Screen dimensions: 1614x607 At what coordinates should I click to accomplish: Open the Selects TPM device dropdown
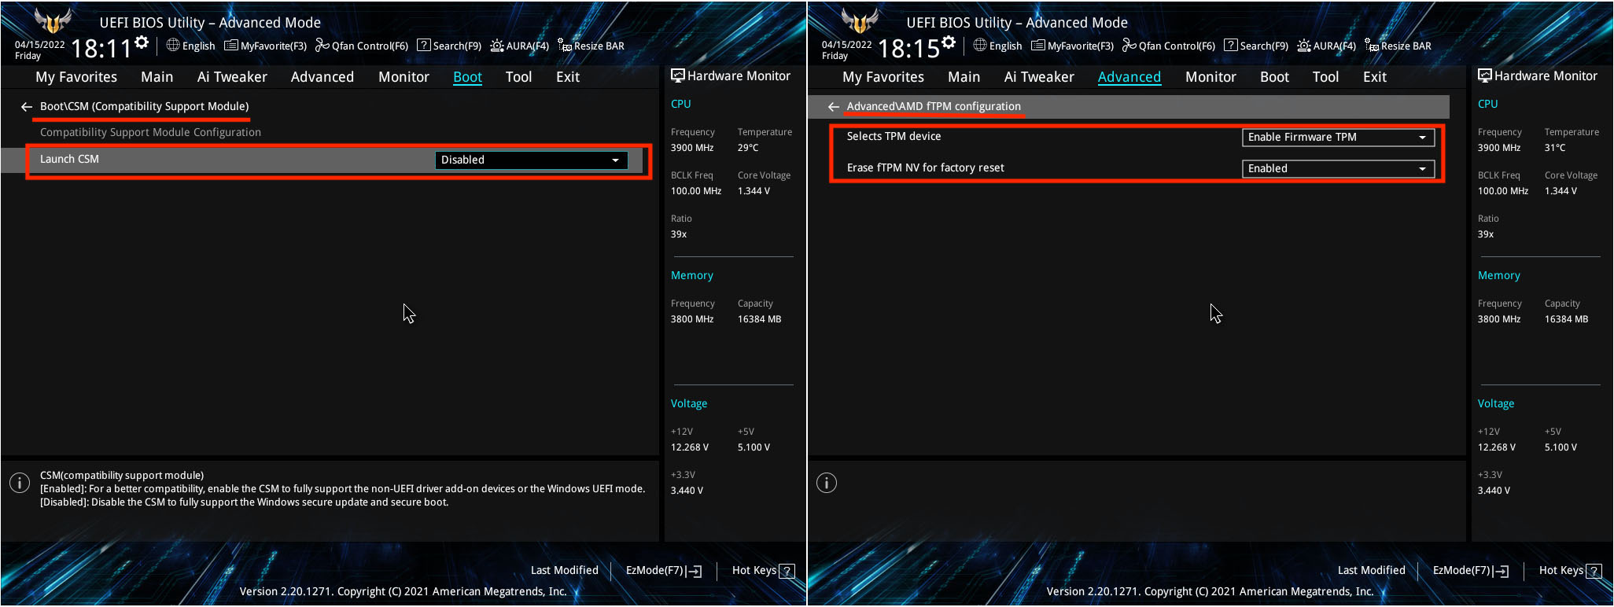click(1338, 137)
